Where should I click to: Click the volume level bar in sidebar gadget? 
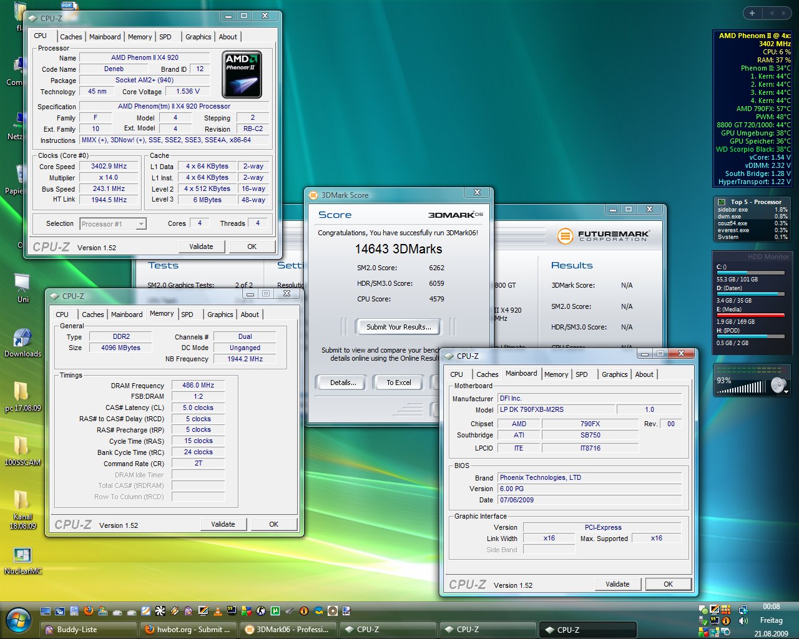pyautogui.click(x=741, y=388)
